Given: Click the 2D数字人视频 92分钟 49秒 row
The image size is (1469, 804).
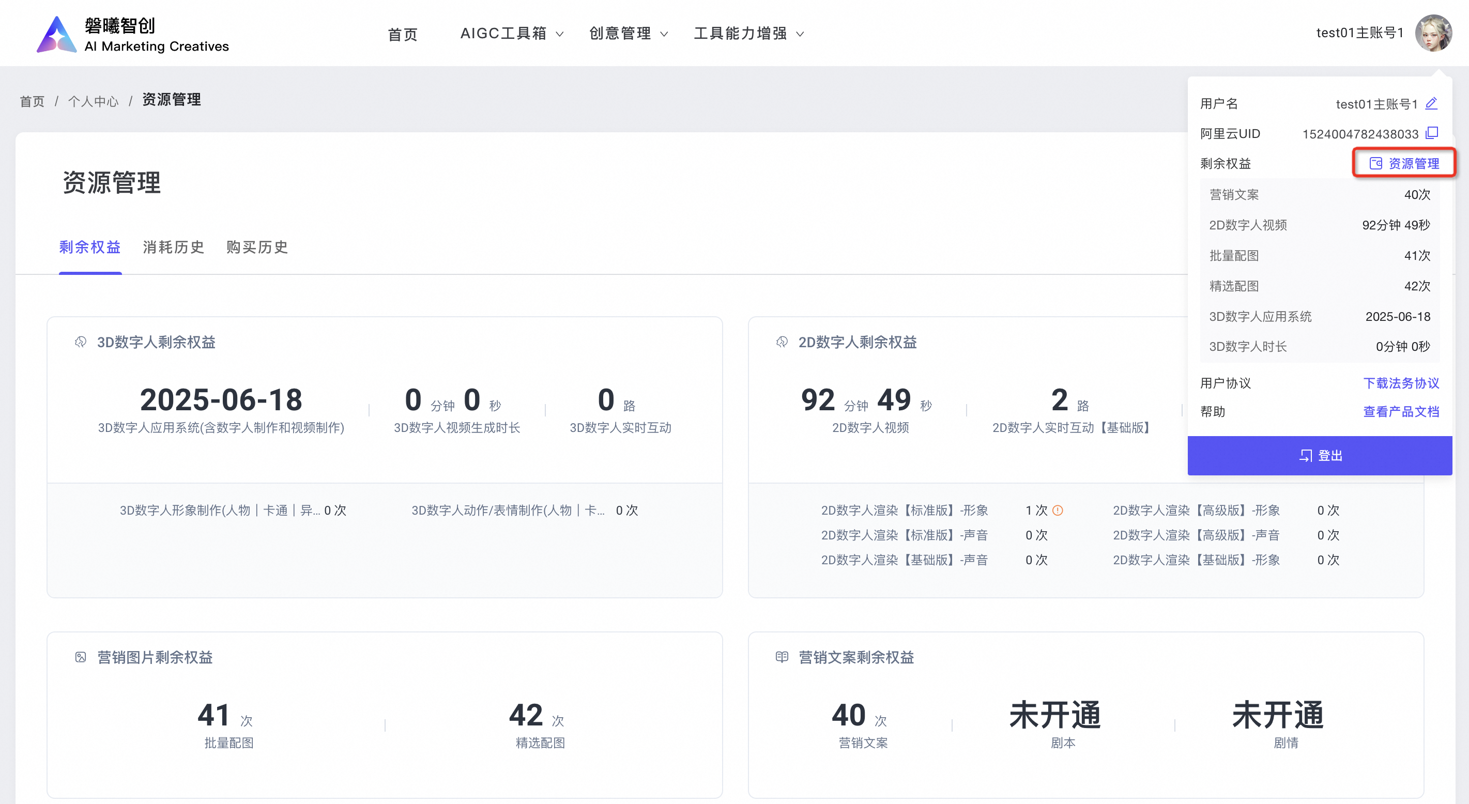Looking at the screenshot, I should click(x=1320, y=225).
